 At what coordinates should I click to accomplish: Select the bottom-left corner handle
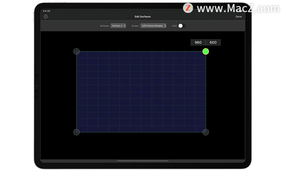pyautogui.click(x=76, y=132)
